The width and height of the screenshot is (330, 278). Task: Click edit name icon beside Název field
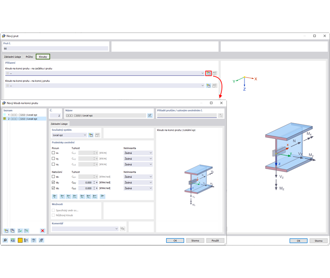click(x=150, y=115)
